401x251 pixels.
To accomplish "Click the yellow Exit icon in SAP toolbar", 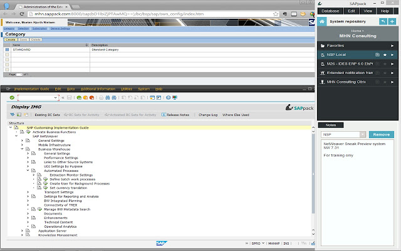I will pos(85,98).
